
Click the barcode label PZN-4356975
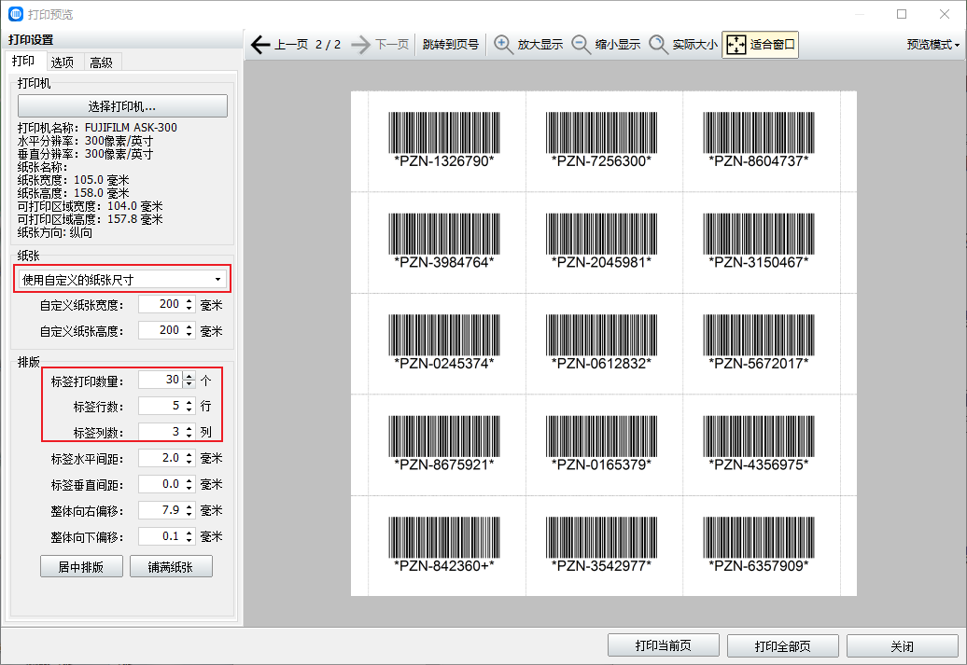click(759, 443)
